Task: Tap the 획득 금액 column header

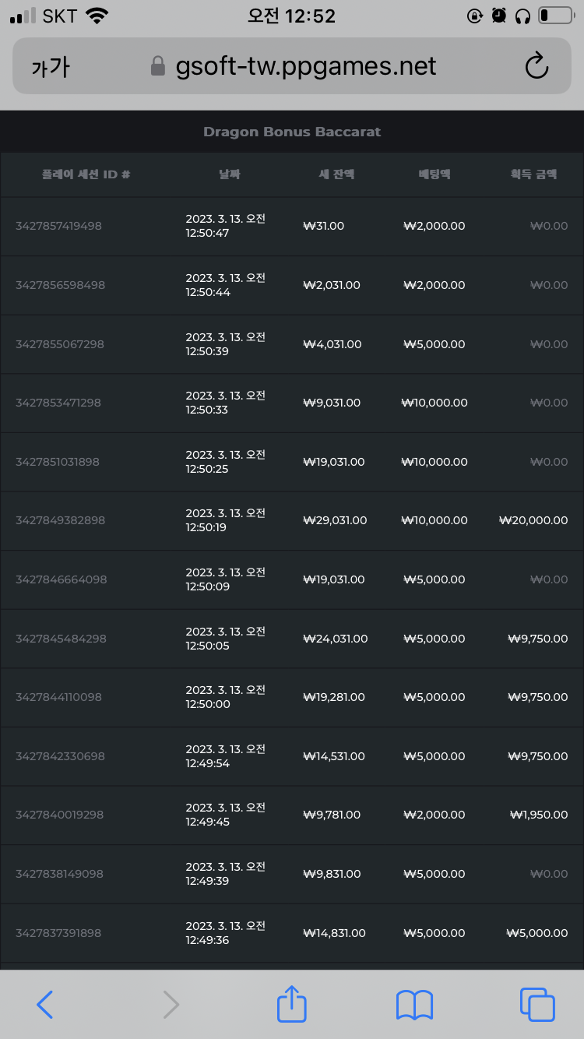Action: pyautogui.click(x=533, y=174)
